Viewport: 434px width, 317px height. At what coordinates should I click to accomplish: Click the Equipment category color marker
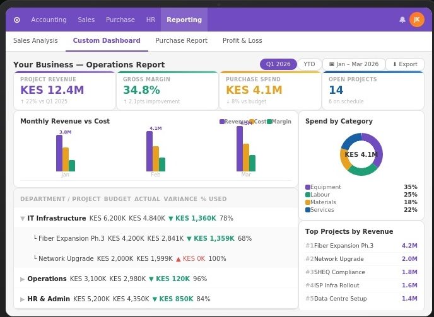pos(308,187)
